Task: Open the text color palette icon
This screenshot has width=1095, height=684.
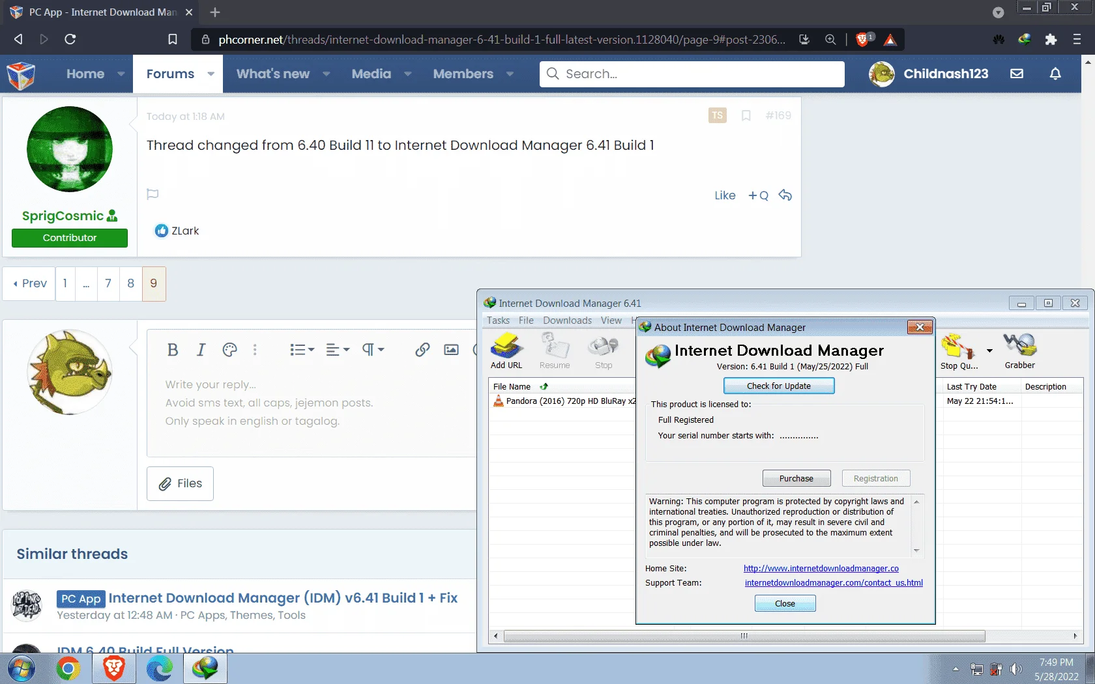Action: (229, 350)
